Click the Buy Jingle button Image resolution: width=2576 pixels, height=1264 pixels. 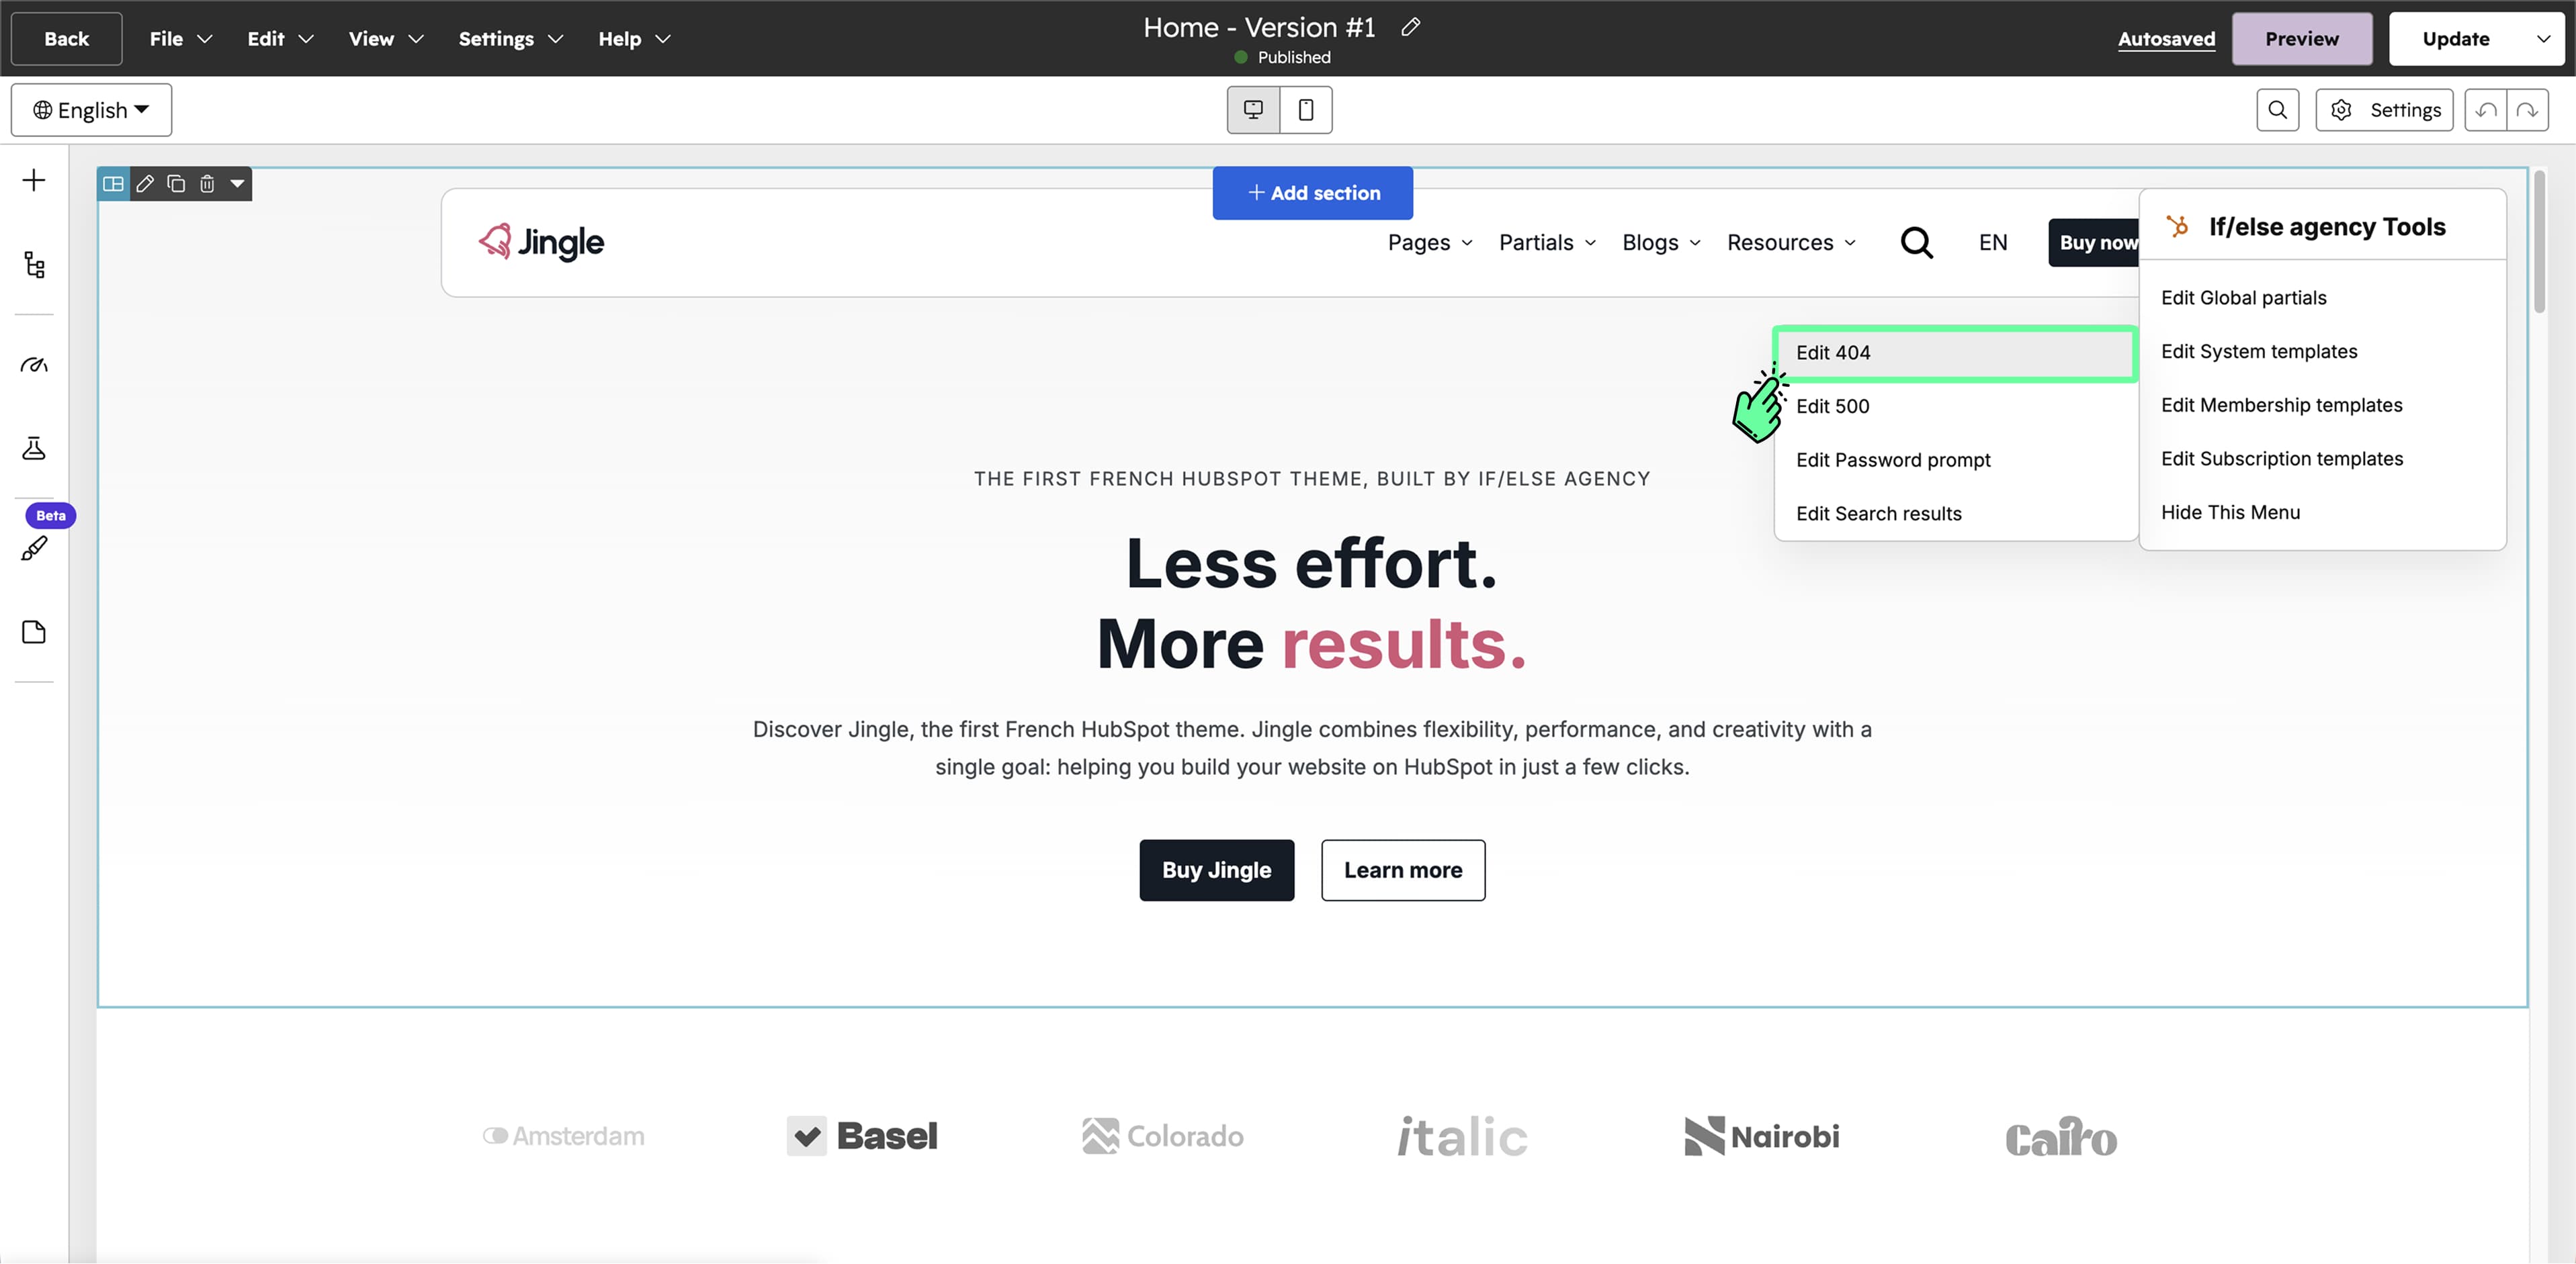[x=1216, y=870]
